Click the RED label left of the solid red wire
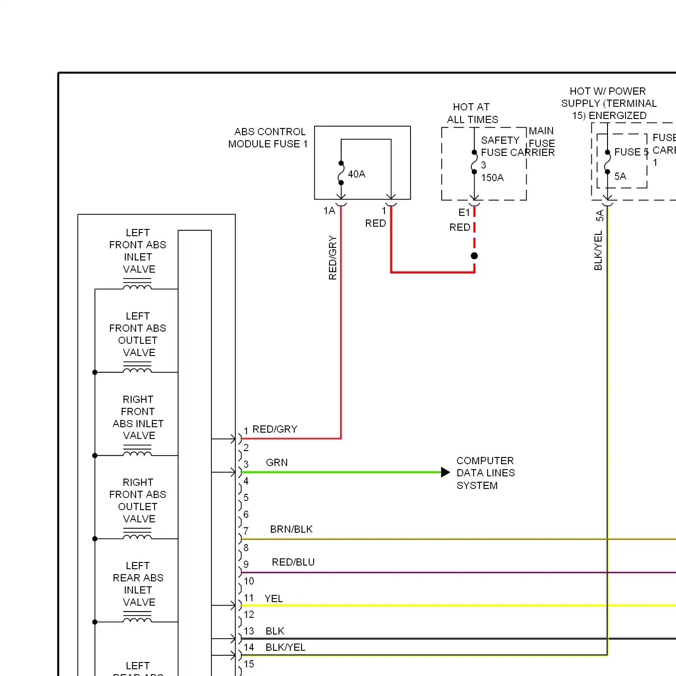The height and width of the screenshot is (676, 676). tap(375, 223)
